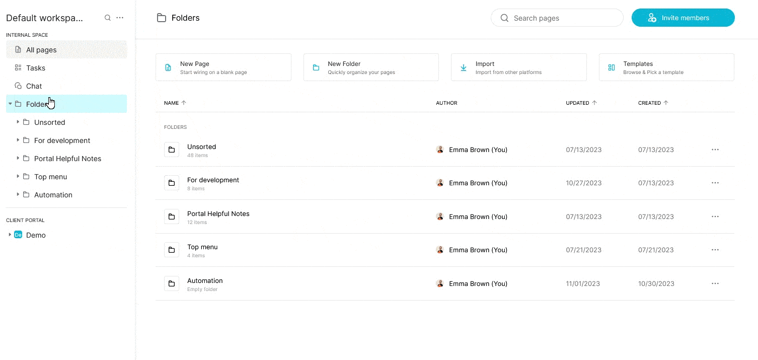Click Emma Brown's avatar in the Unsorted row
Image resolution: width=758 pixels, height=360 pixels.
(440, 150)
